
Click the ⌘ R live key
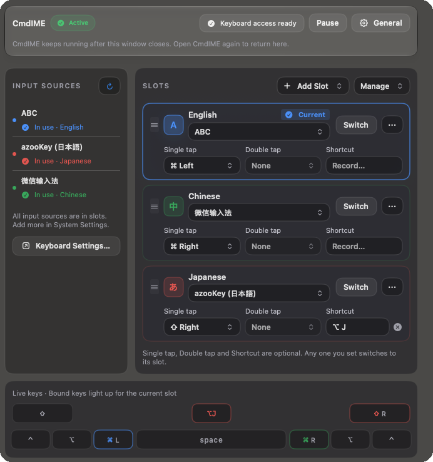tap(309, 439)
